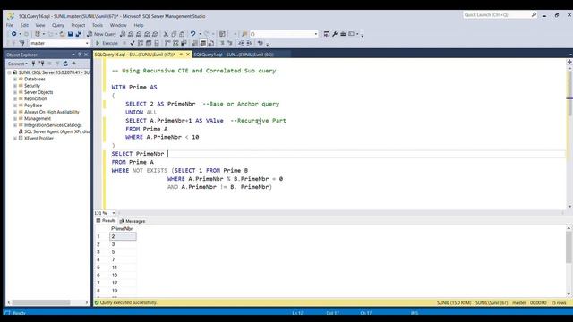Select Integration Services Catalogs folder
The image size is (573, 322).
(53, 125)
